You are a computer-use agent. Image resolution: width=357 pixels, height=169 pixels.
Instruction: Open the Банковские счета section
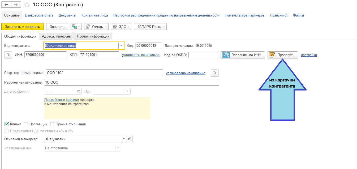pos(39,15)
